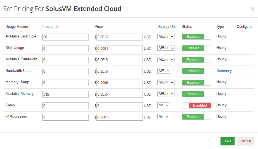Open Bandwidth Used MB unit dropdown
Screen dimensions: 258x149
[x=164, y=71]
